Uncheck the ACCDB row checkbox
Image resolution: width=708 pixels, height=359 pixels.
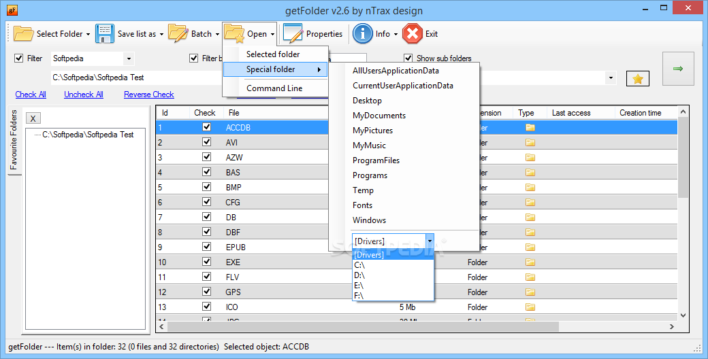tap(206, 127)
